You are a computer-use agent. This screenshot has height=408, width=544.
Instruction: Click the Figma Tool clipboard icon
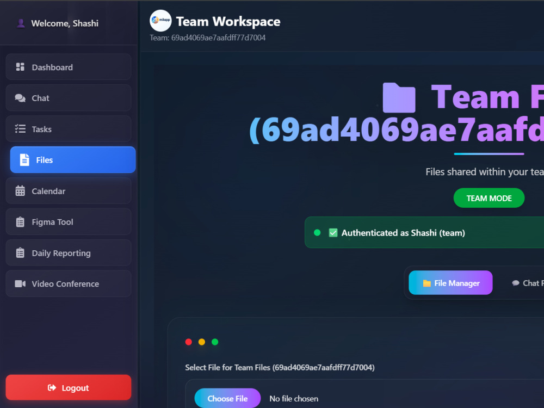(20, 222)
